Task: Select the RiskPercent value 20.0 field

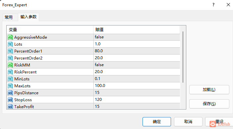Action: pyautogui.click(x=137, y=72)
